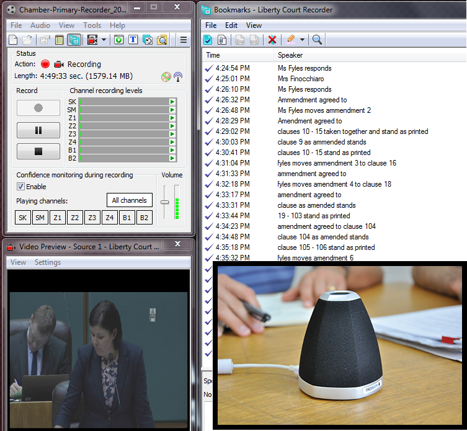Click the folder search magnifier icon
Screen dimensions: 467x431
coord(162,40)
